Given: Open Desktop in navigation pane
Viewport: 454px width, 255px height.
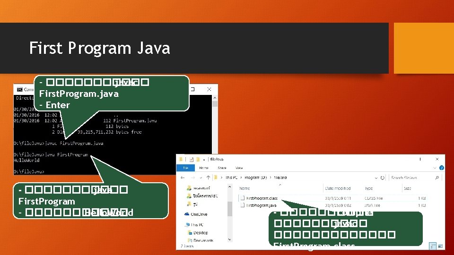Looking at the screenshot, I should click(x=198, y=233).
